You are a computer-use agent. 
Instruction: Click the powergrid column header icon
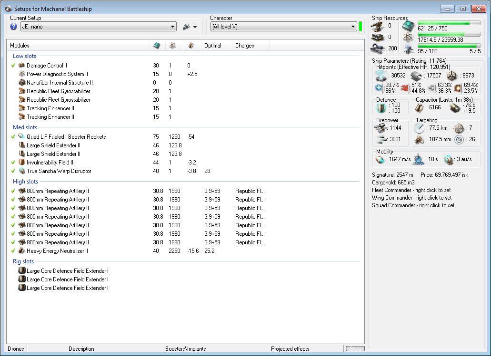coord(172,46)
